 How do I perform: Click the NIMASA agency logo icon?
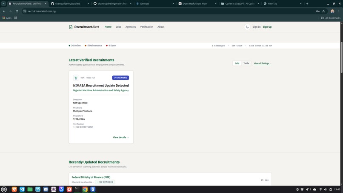coord(76,78)
